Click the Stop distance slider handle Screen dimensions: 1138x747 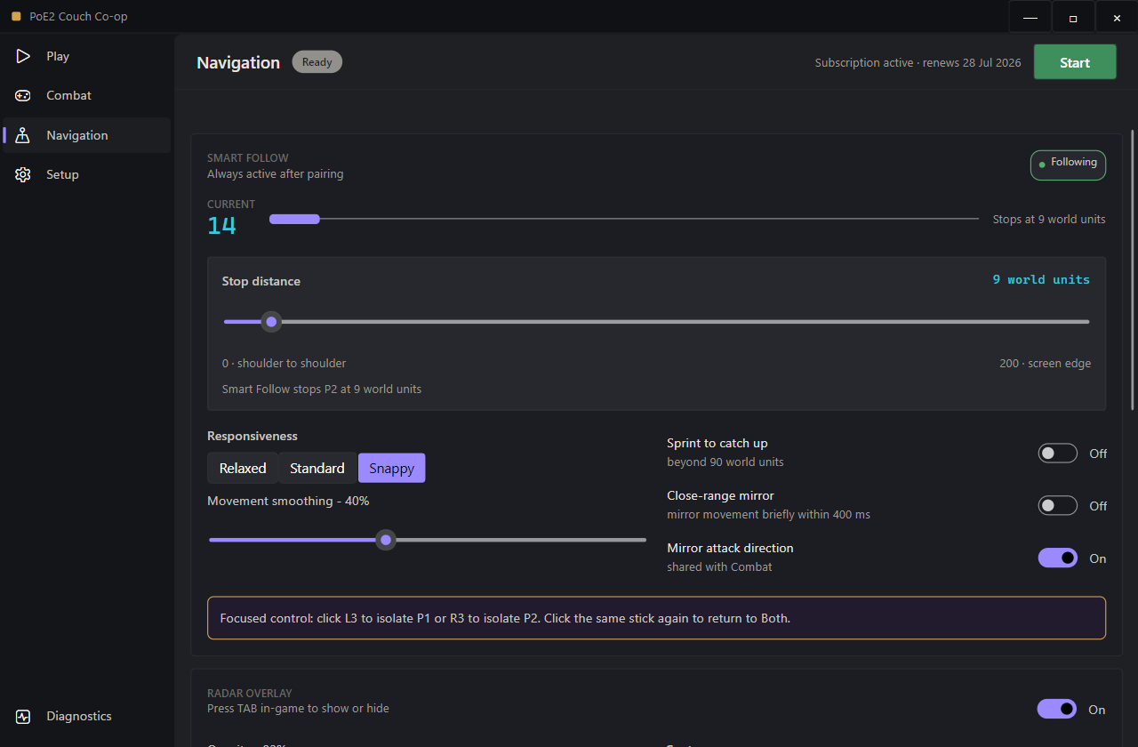click(x=271, y=322)
